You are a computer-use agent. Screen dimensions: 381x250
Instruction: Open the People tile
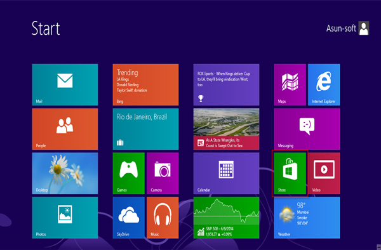point(65,129)
